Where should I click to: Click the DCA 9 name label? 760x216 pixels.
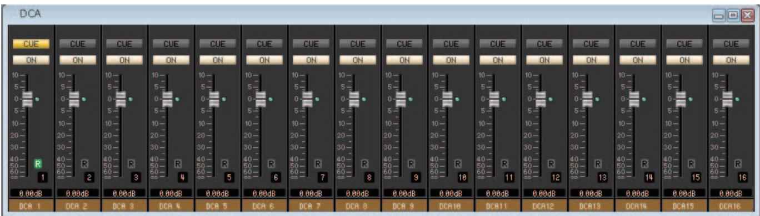(x=404, y=205)
